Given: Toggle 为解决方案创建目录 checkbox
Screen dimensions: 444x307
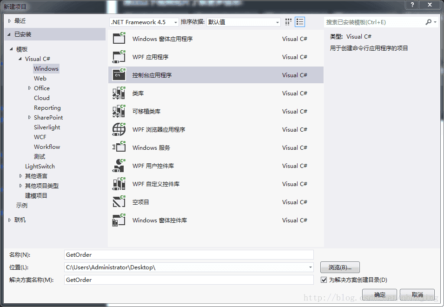Looking at the screenshot, I should (324, 280).
